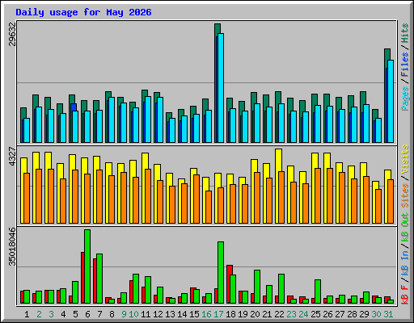Image resolution: width=414 pixels, height=323 pixels.
Task: Click day label 28 on the x-axis
Action: [352, 314]
